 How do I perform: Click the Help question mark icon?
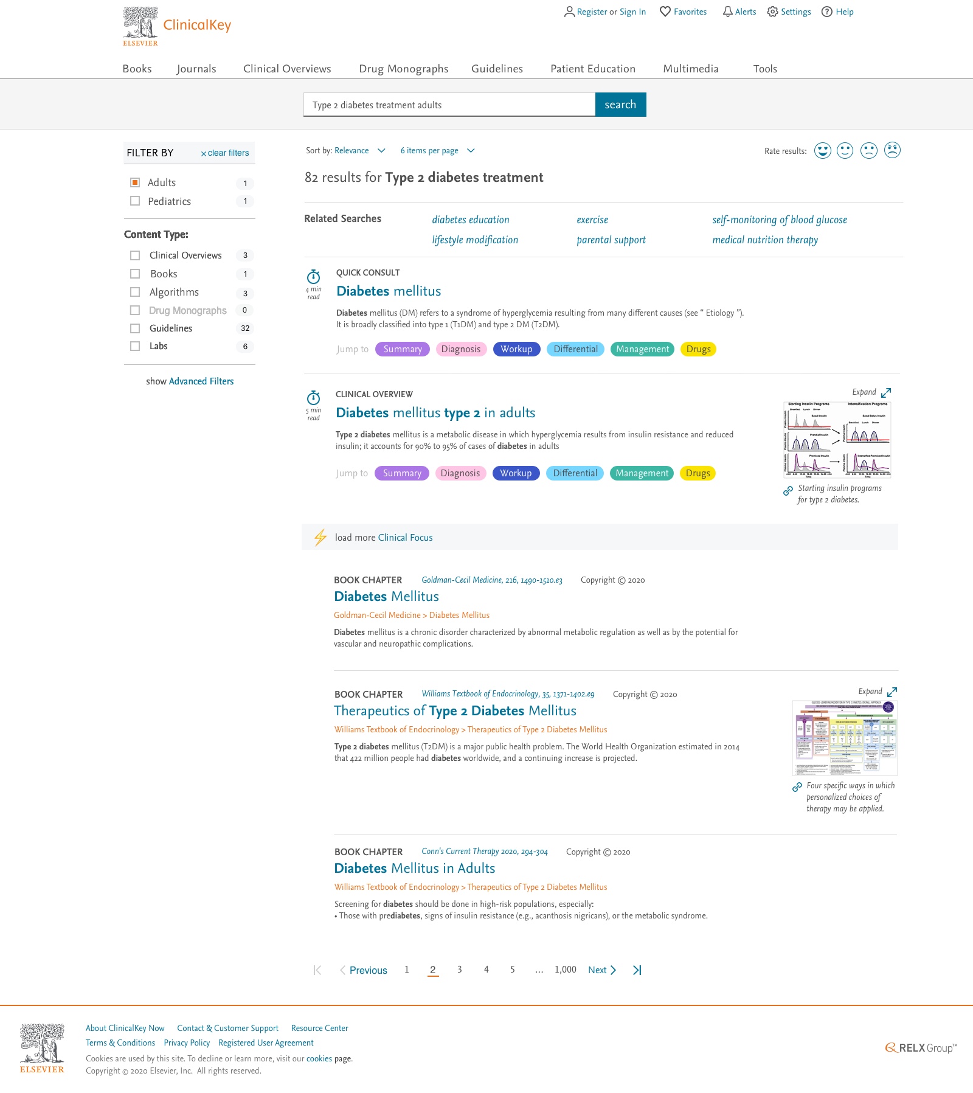(x=826, y=12)
